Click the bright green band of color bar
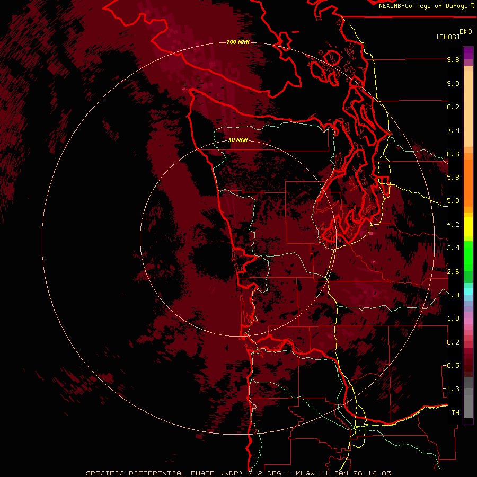Viewport: 477px width, 477px height. (468, 255)
